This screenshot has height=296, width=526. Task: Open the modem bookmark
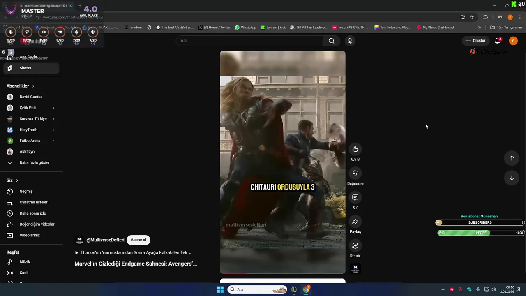pos(133,28)
